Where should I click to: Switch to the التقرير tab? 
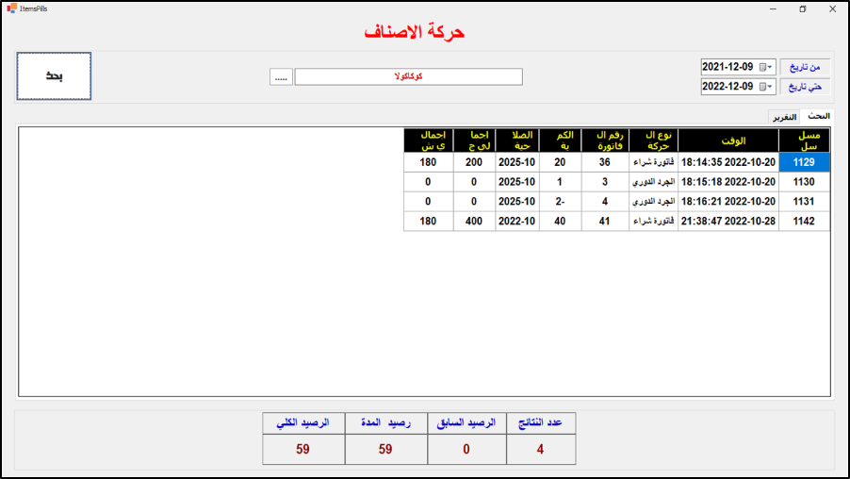coord(784,117)
